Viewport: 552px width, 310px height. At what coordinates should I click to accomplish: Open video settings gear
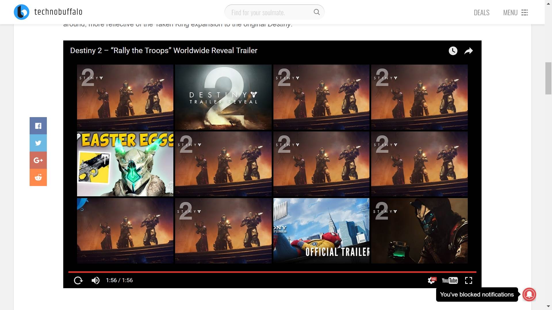(431, 280)
